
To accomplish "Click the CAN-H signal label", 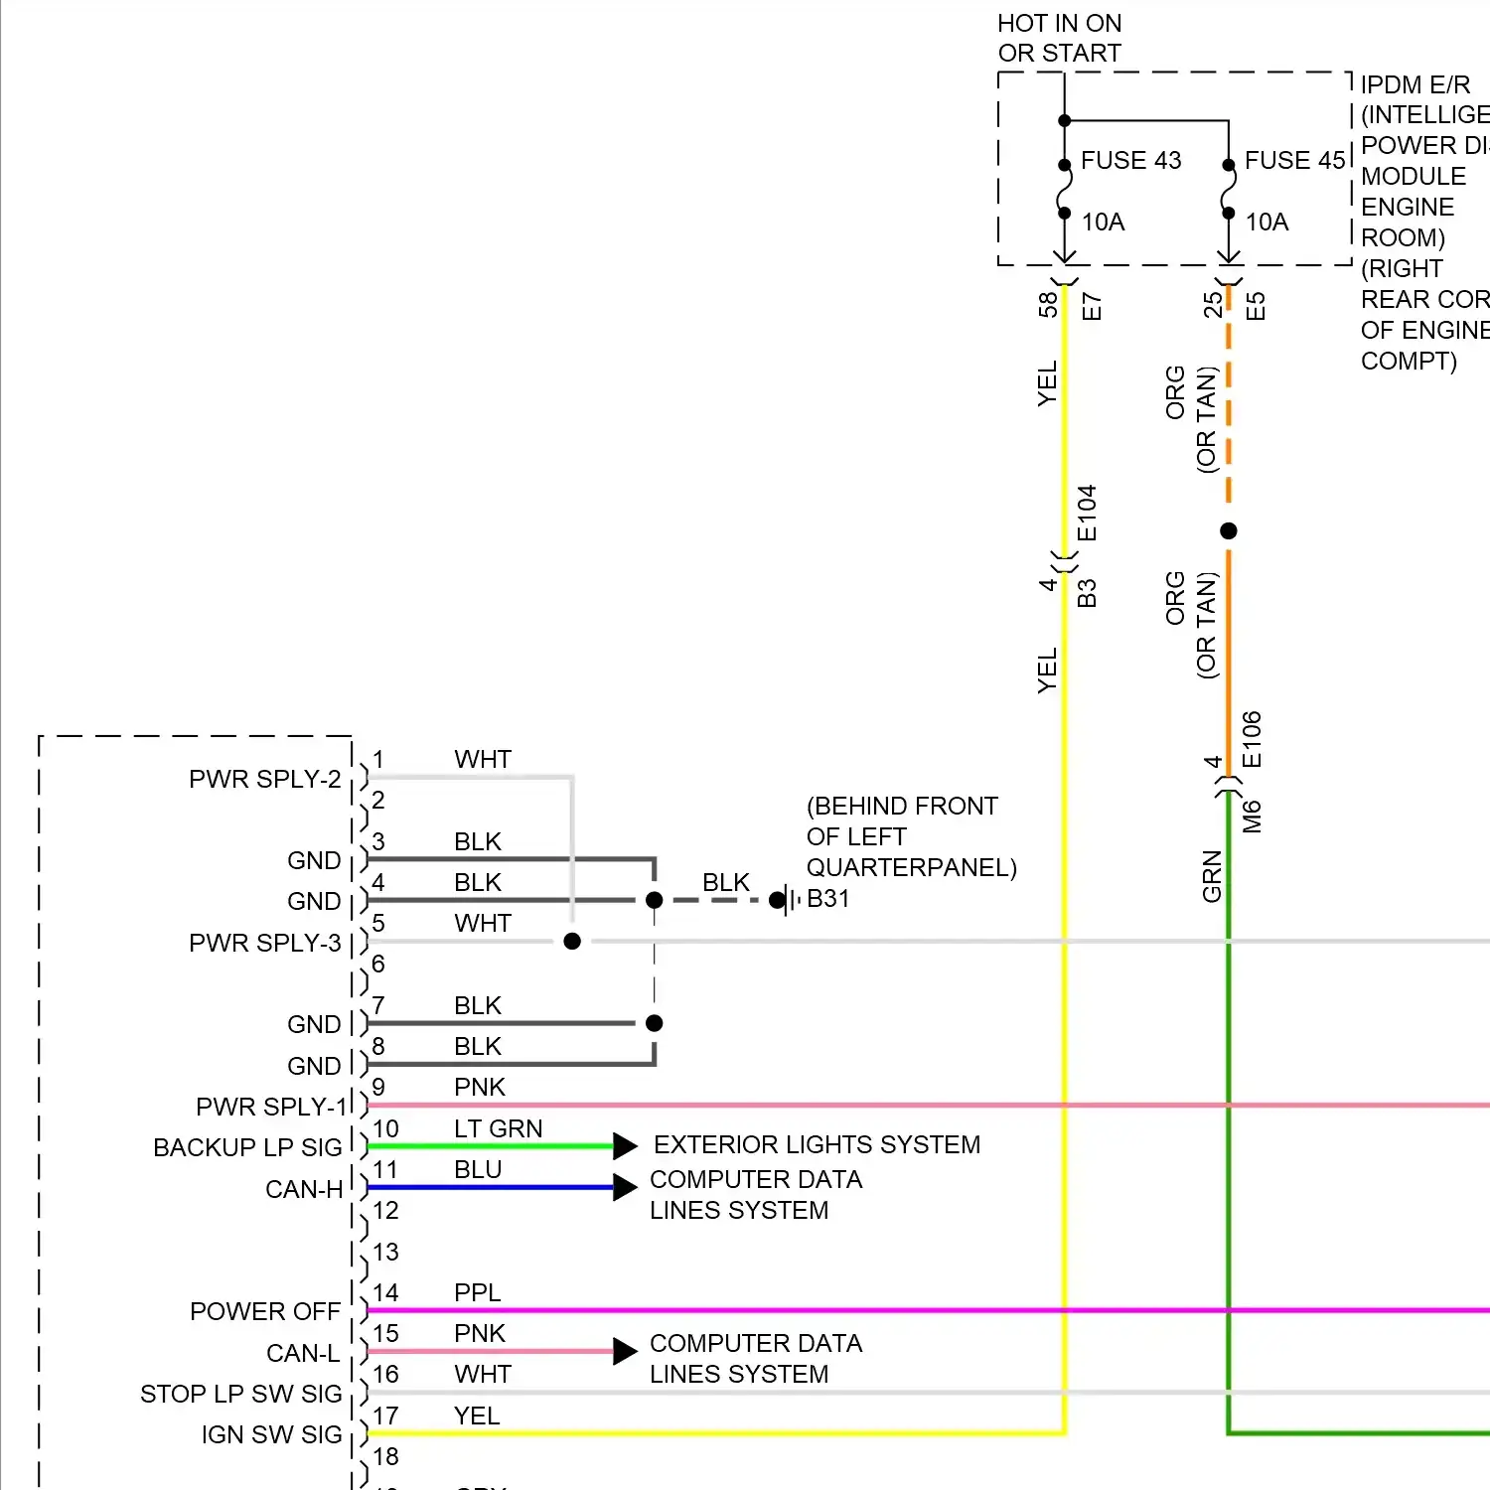I will tap(304, 1189).
